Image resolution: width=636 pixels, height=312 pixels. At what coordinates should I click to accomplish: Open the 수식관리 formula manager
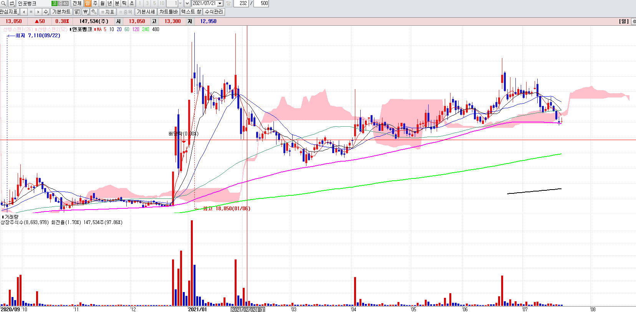tap(214, 12)
